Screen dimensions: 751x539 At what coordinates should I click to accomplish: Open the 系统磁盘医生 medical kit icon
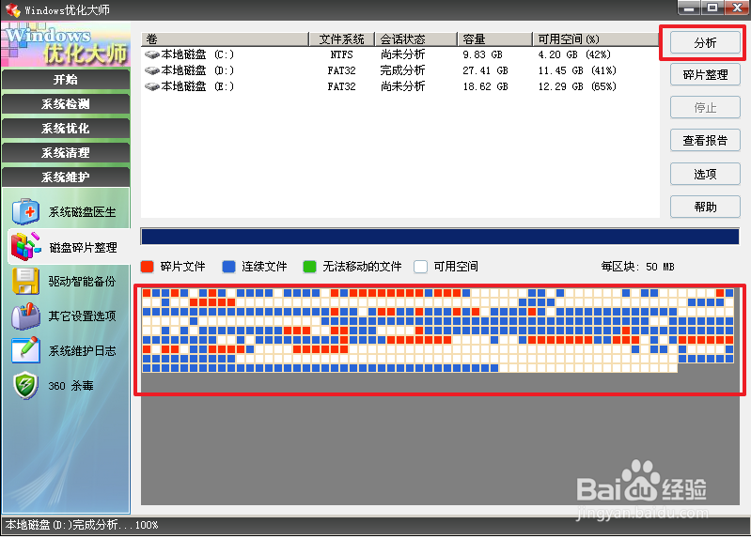pos(26,211)
